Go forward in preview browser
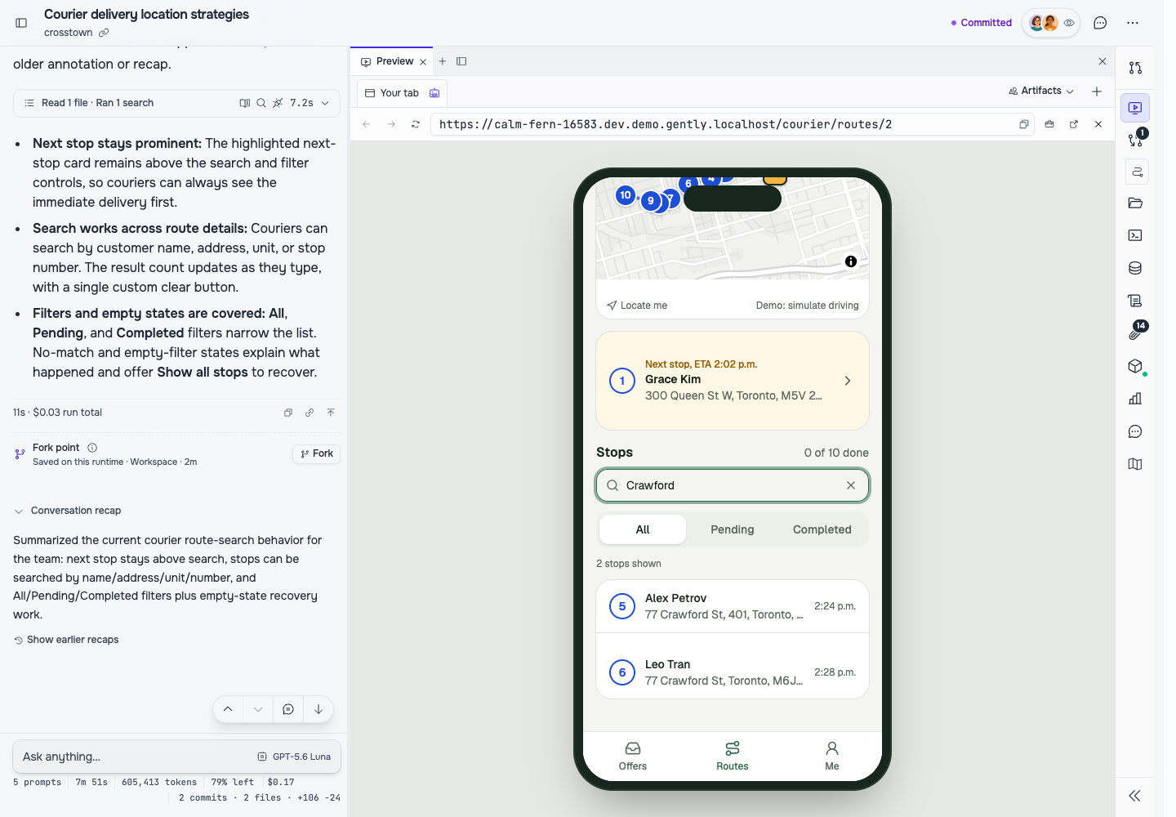This screenshot has height=817, width=1176. (x=391, y=124)
